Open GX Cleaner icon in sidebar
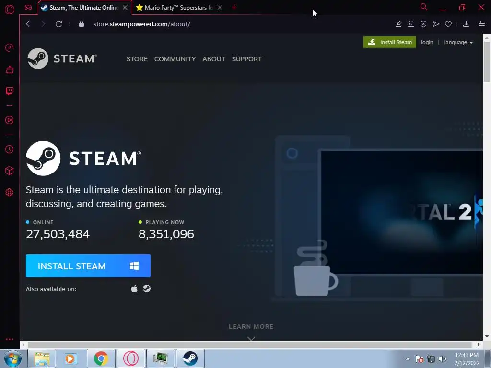Image resolution: width=491 pixels, height=368 pixels. point(10,69)
